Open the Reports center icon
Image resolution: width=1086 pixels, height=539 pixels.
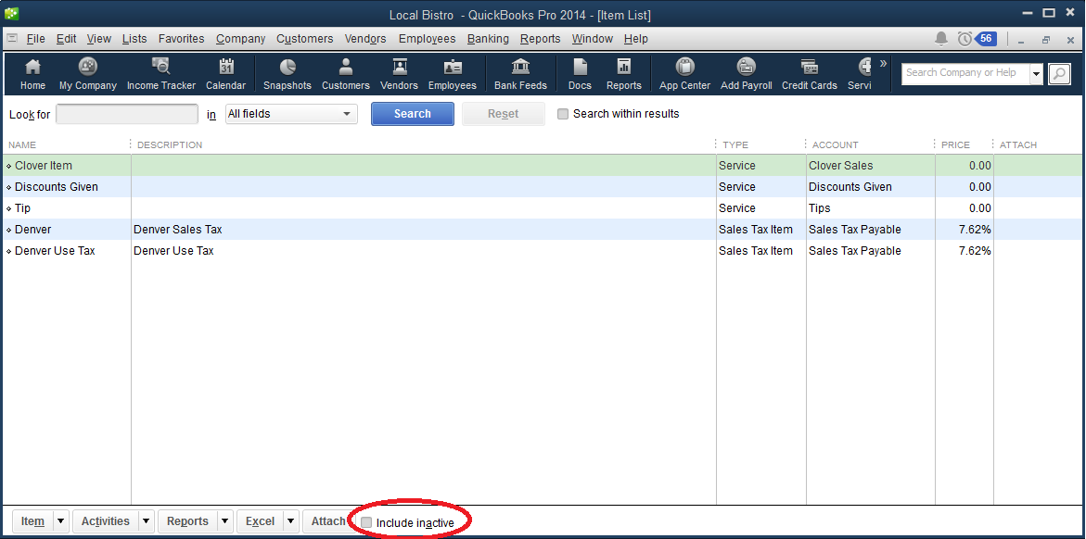point(624,74)
